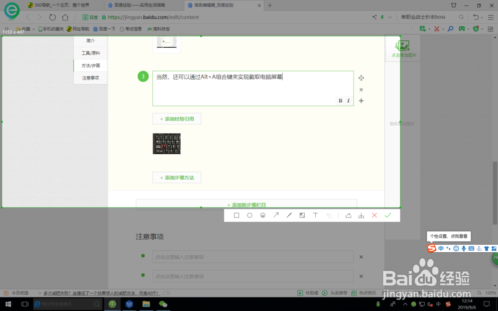The image size is (498, 311).
Task: Expand the 收藏 favorites dropdown
Action: 34,29
